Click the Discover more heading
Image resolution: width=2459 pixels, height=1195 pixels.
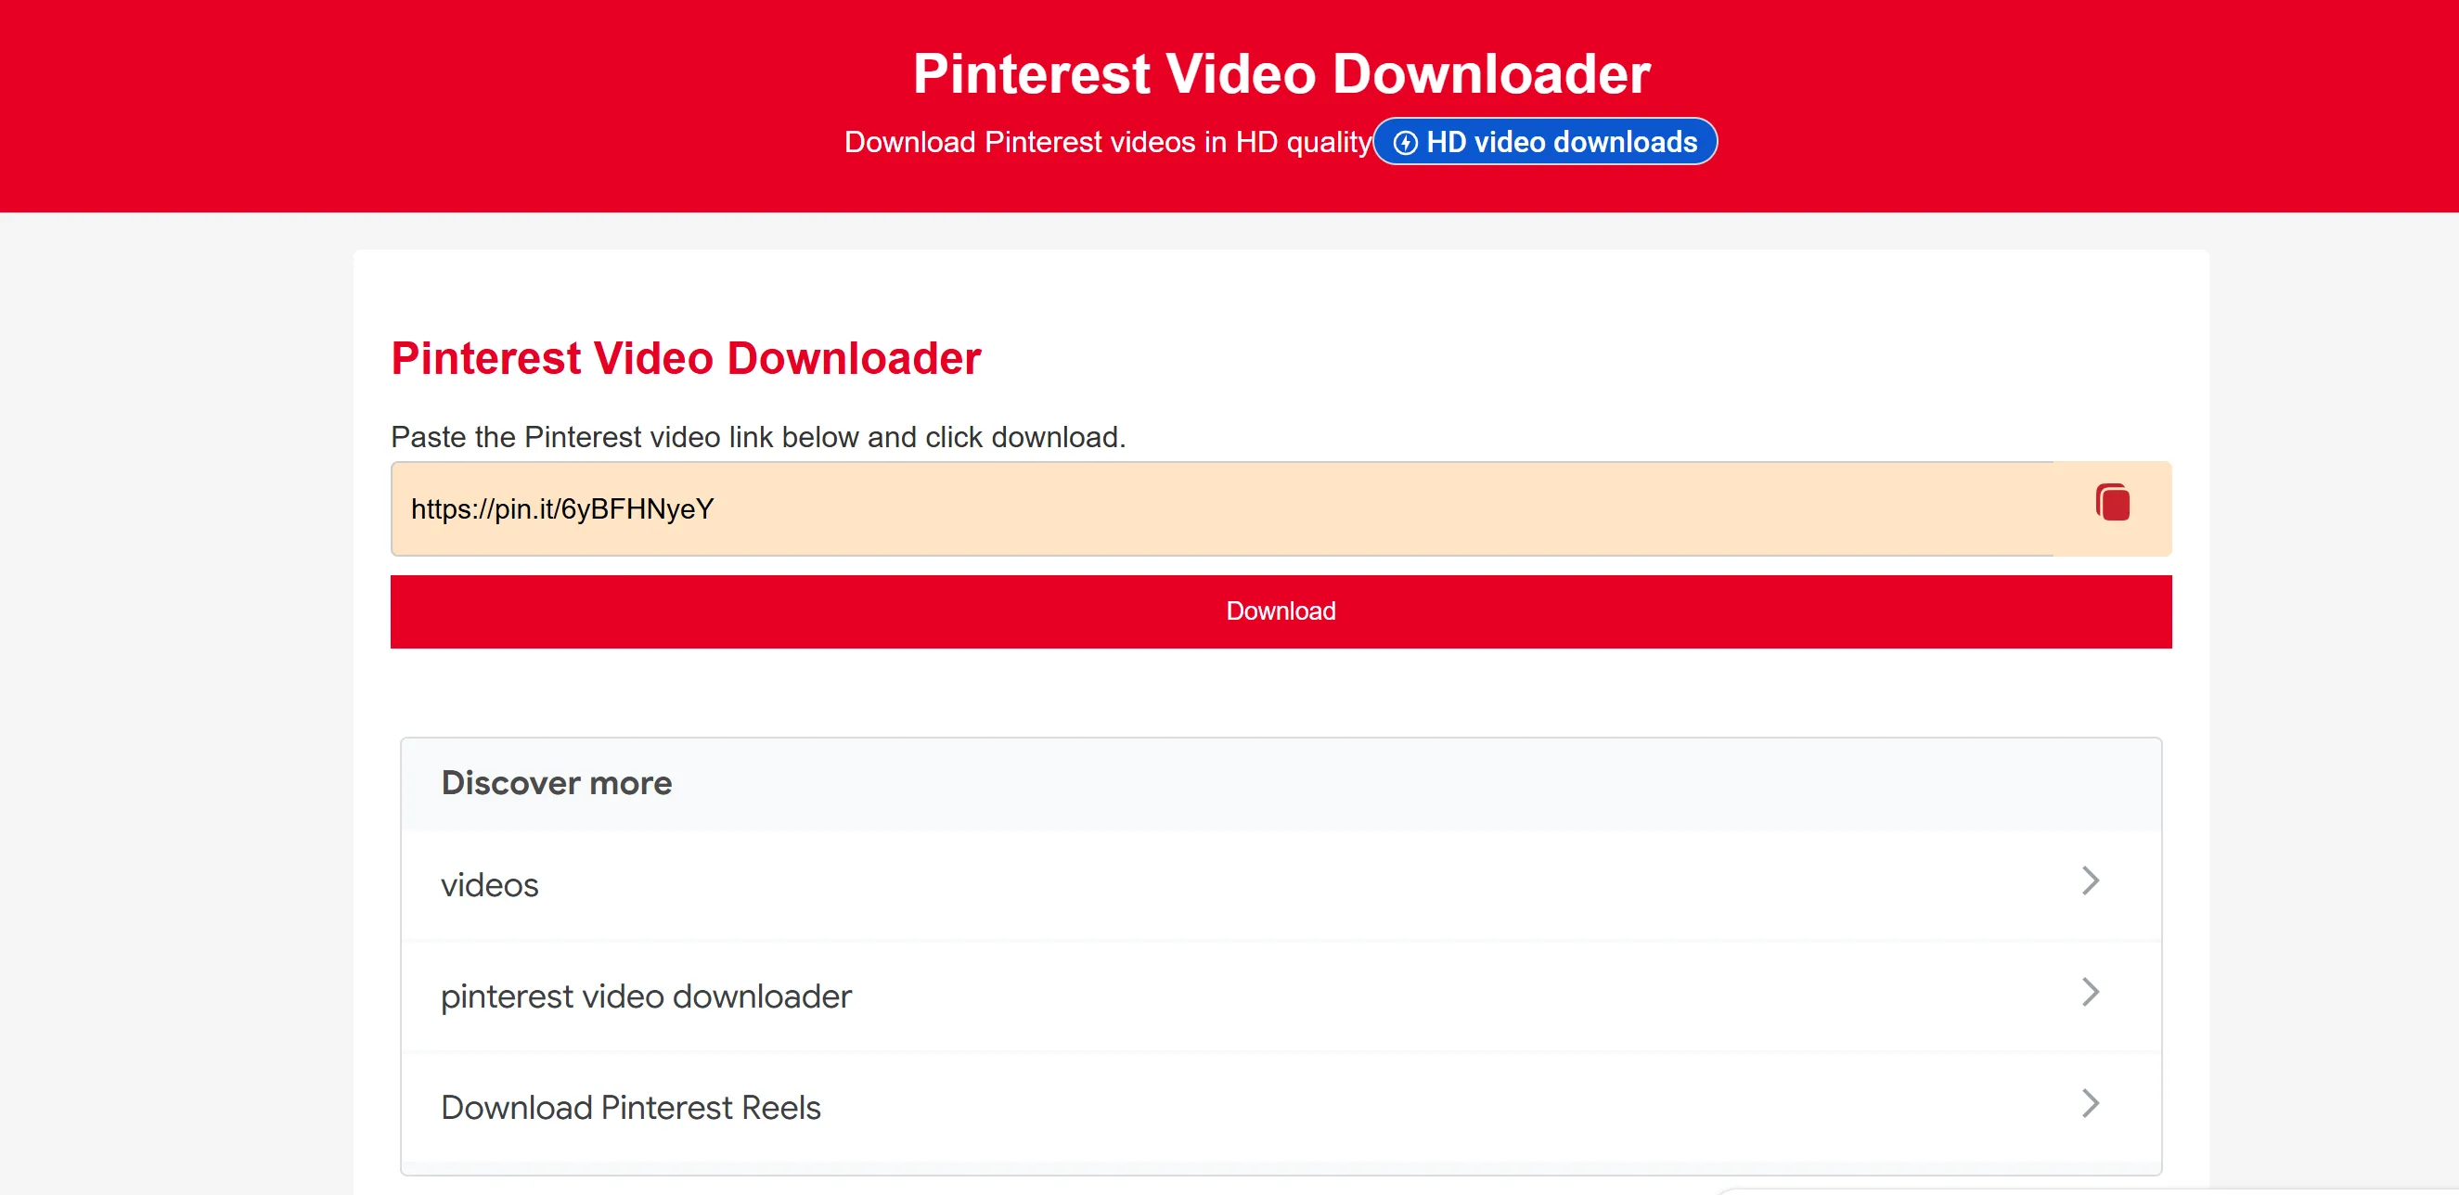click(x=557, y=784)
